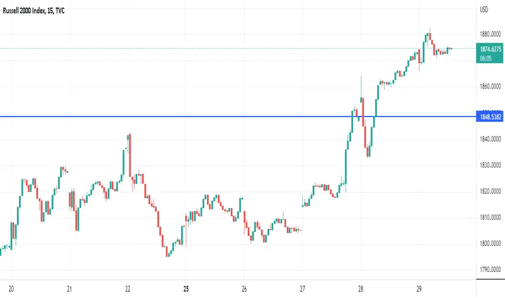Click date 27 on time axis
Screen dimensions: 505x298
pos(302,289)
